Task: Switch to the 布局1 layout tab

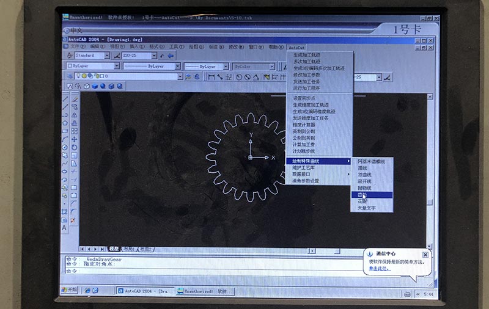Action: 129,249
